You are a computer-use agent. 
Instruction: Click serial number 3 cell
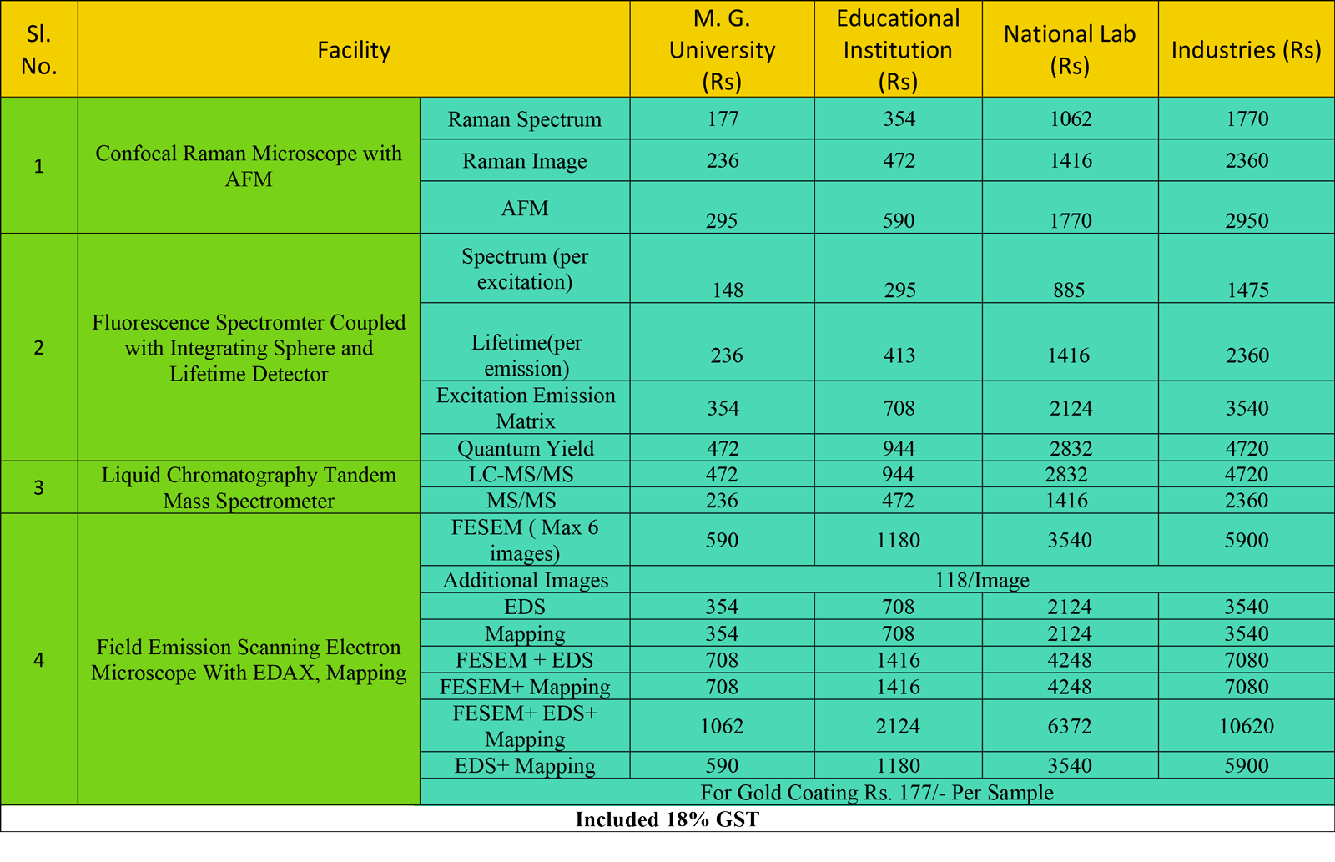(x=39, y=487)
